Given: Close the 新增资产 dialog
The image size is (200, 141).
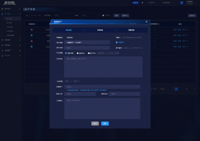Looking at the screenshot, I should pos(146,22).
